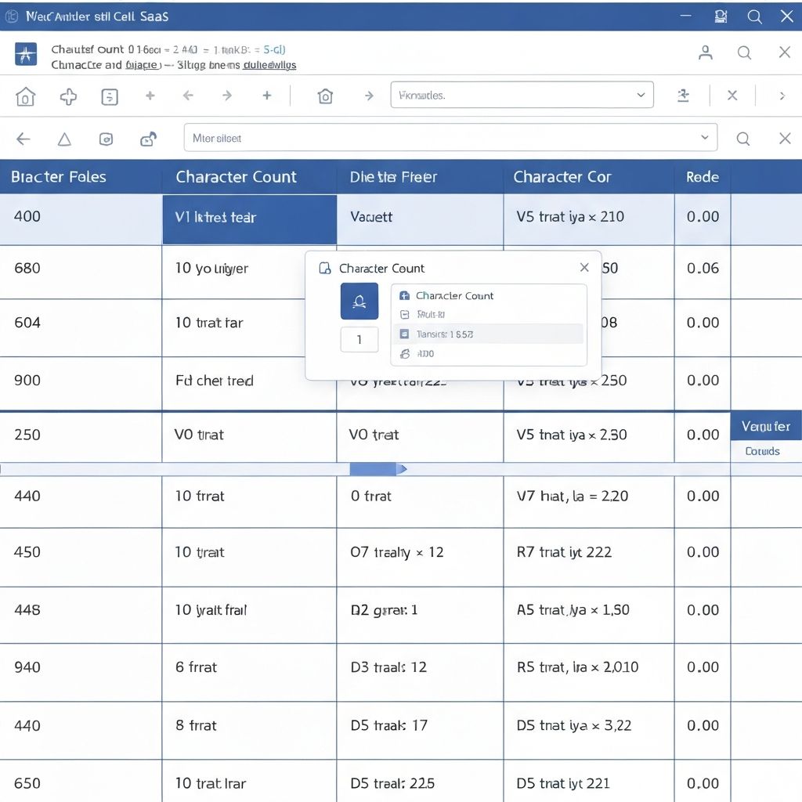
Task: Open the dropdown arrow in the 'Mter silset' field
Action: coord(704,138)
